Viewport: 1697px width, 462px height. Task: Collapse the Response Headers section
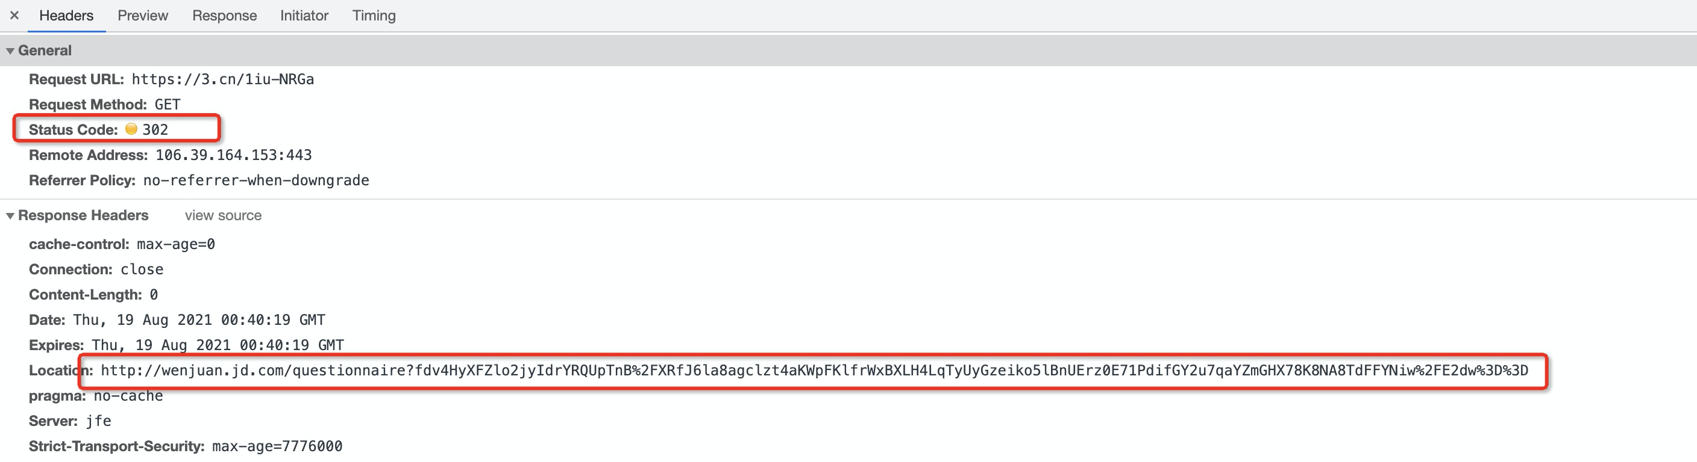click(x=10, y=215)
